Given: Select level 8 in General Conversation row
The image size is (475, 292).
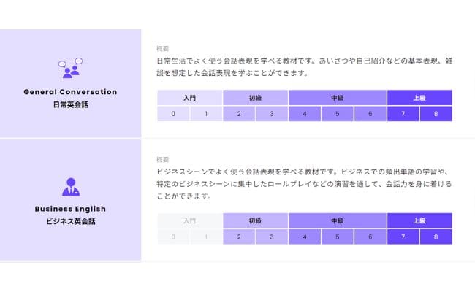Looking at the screenshot, I should click(x=436, y=114).
